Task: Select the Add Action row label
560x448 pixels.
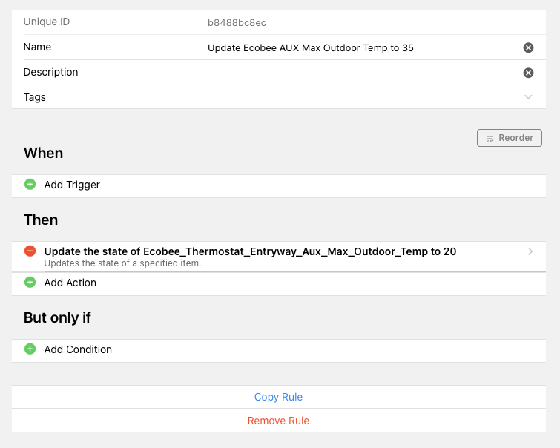Action: (x=70, y=283)
